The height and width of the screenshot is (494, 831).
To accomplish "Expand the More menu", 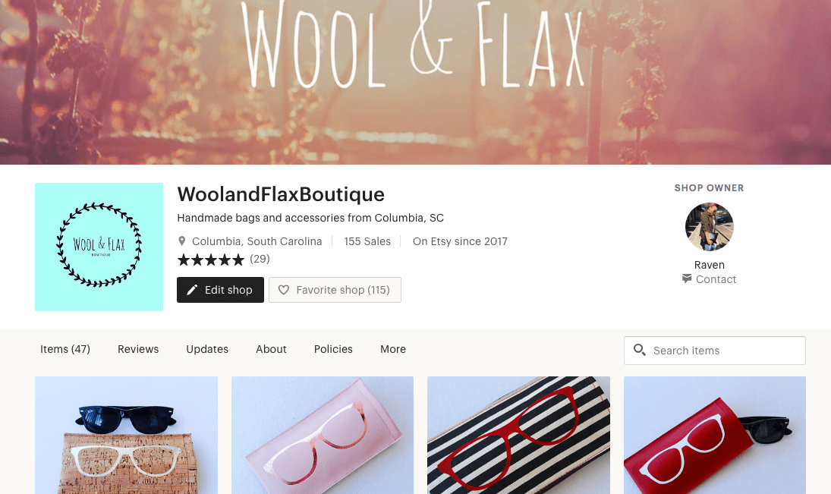I will pyautogui.click(x=393, y=349).
